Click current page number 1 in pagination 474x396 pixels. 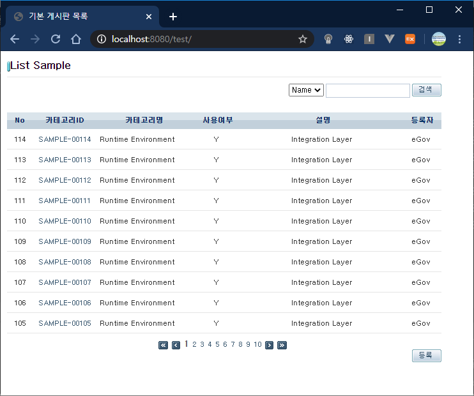pos(187,344)
